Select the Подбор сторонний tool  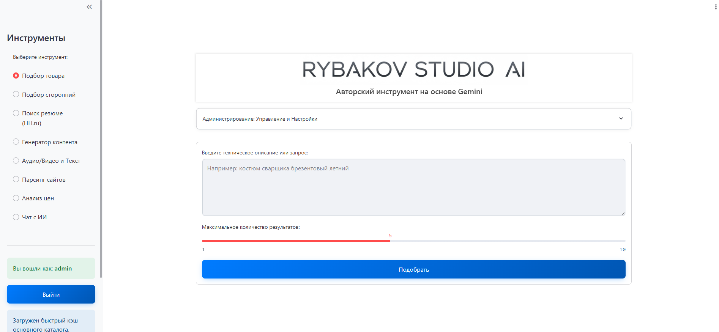click(x=16, y=94)
